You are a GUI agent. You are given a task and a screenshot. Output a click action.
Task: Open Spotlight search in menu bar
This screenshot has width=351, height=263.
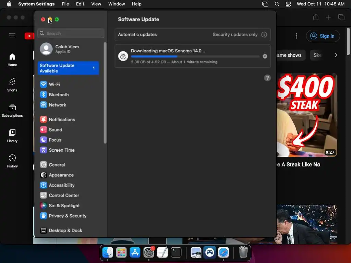pyautogui.click(x=277, y=4)
